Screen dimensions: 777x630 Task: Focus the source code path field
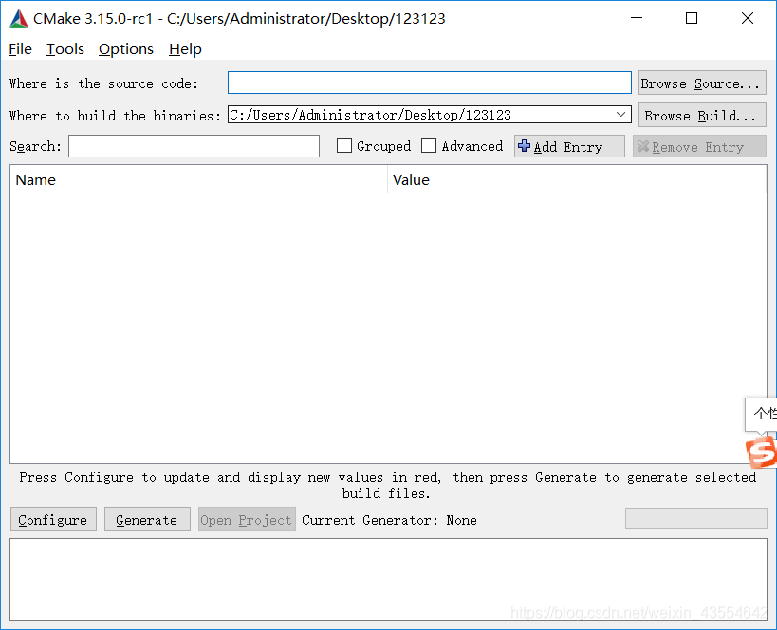(x=430, y=83)
